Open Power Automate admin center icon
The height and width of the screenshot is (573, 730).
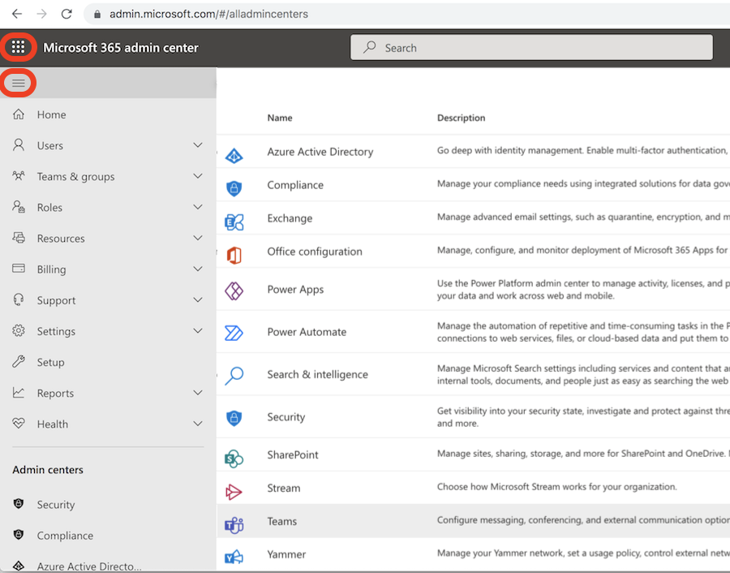(234, 332)
